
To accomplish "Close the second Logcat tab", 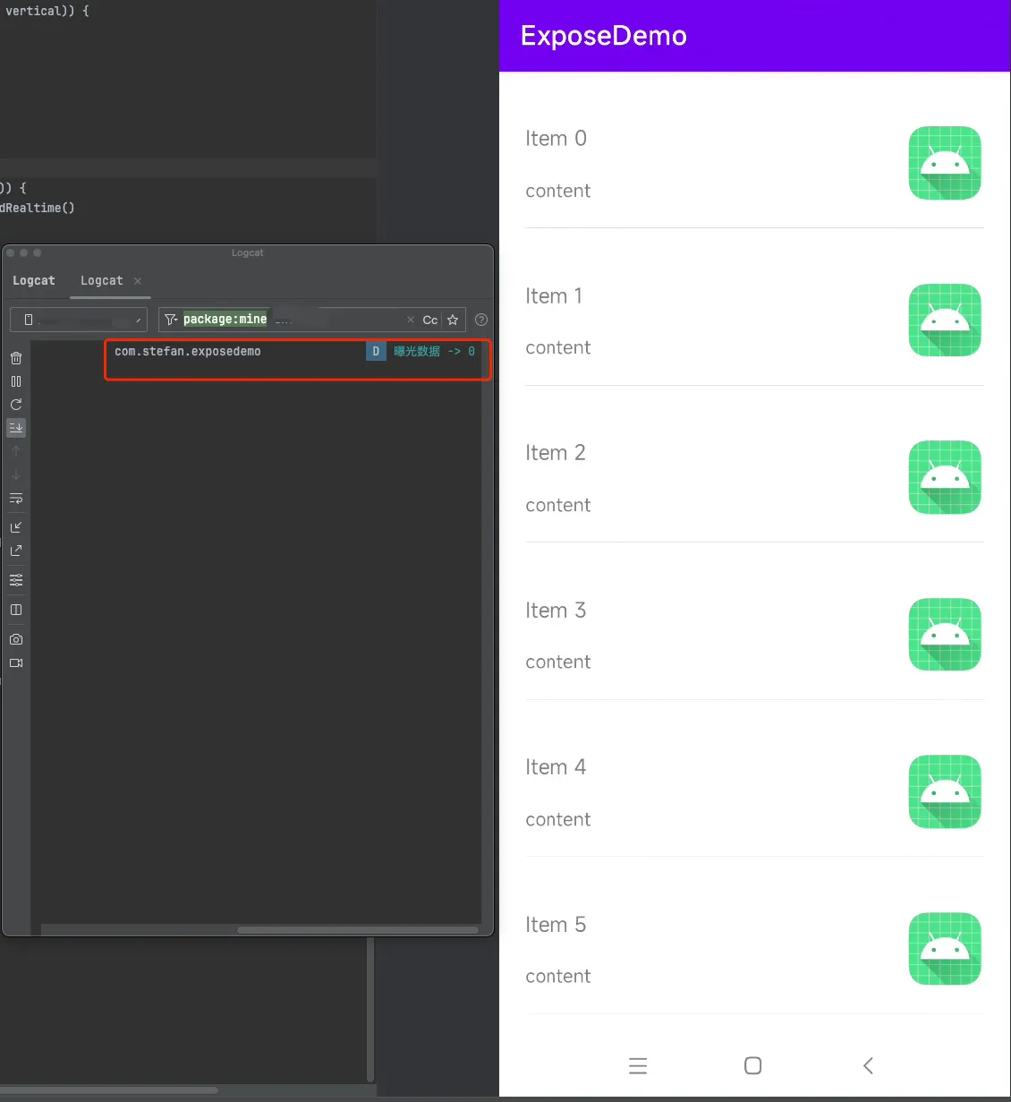I will pyautogui.click(x=138, y=281).
